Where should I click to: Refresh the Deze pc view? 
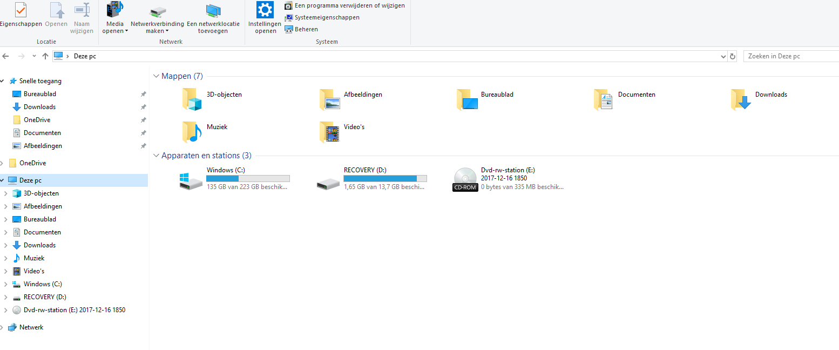(733, 56)
